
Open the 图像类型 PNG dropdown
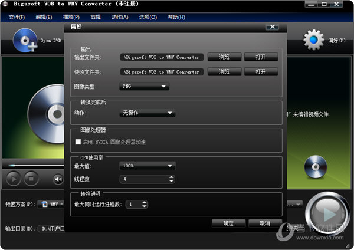145,86
